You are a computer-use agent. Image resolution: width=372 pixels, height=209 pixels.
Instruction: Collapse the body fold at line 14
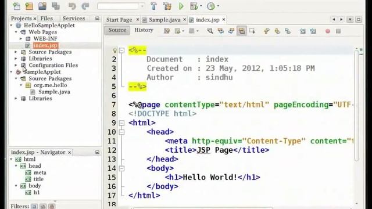121,168
